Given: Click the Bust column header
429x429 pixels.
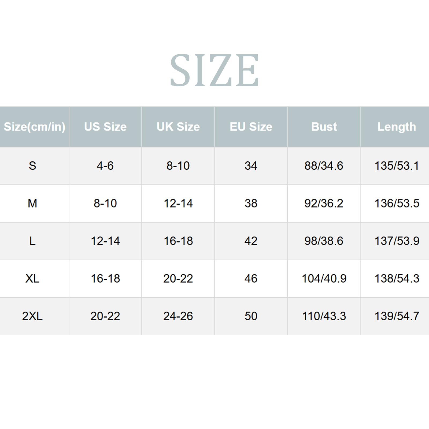Looking at the screenshot, I should 324,127.
